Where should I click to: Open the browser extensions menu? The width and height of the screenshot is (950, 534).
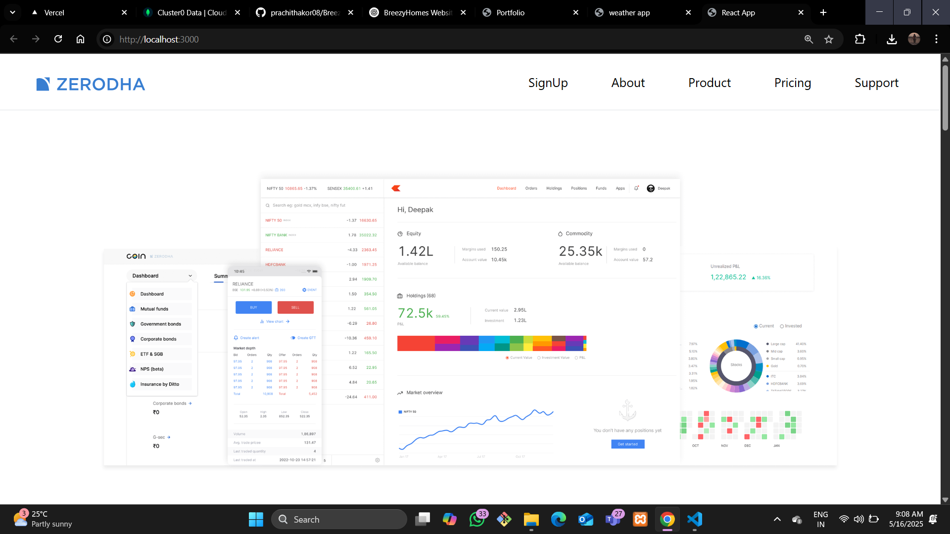pos(860,39)
